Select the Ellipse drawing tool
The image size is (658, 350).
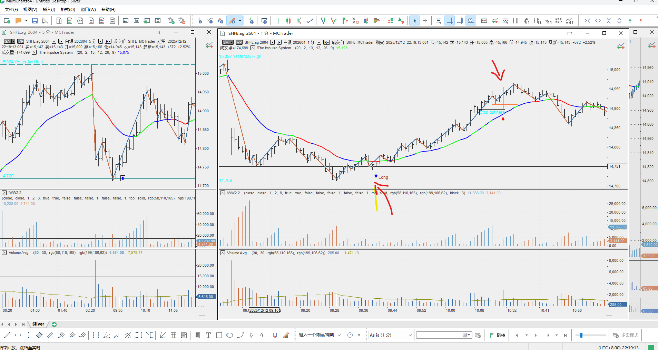point(229,335)
